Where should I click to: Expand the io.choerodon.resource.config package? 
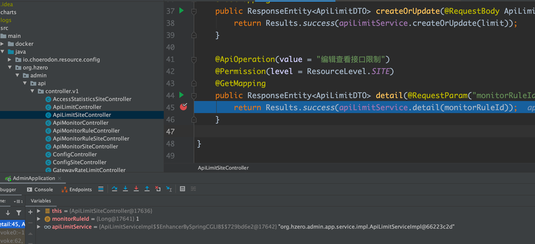pyautogui.click(x=10, y=60)
